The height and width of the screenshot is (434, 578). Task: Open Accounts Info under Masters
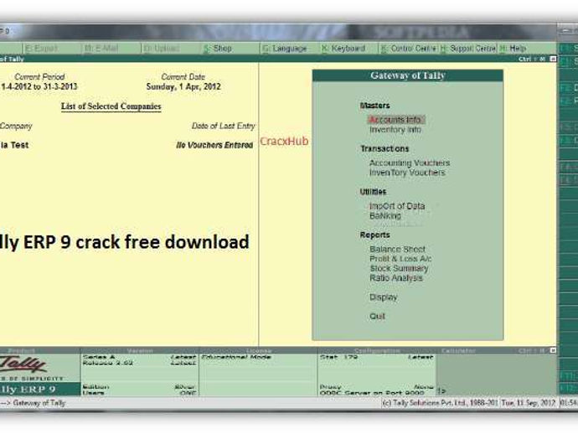pos(396,120)
